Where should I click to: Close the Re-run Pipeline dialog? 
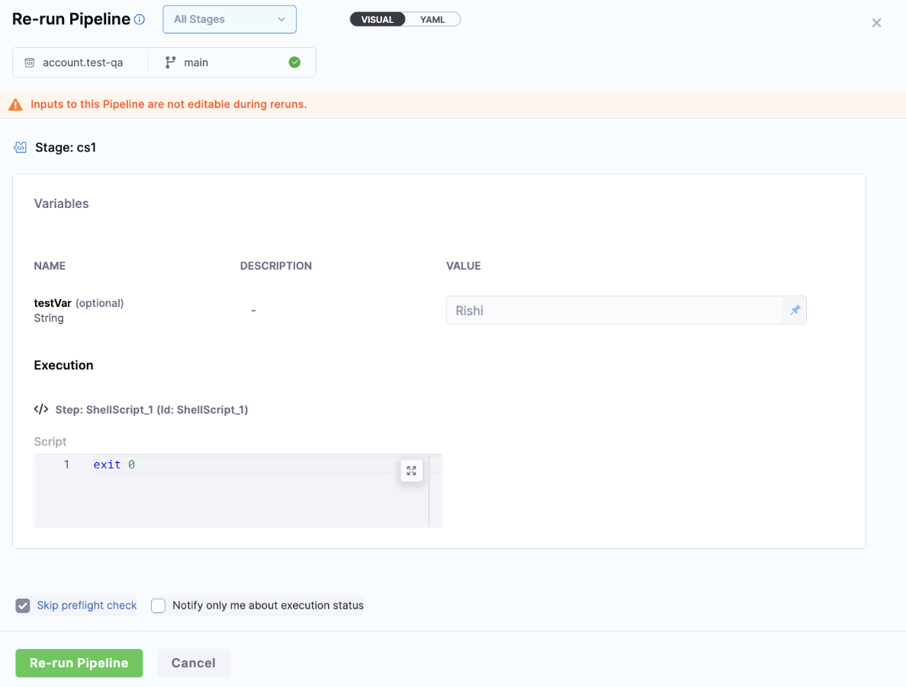click(x=876, y=23)
